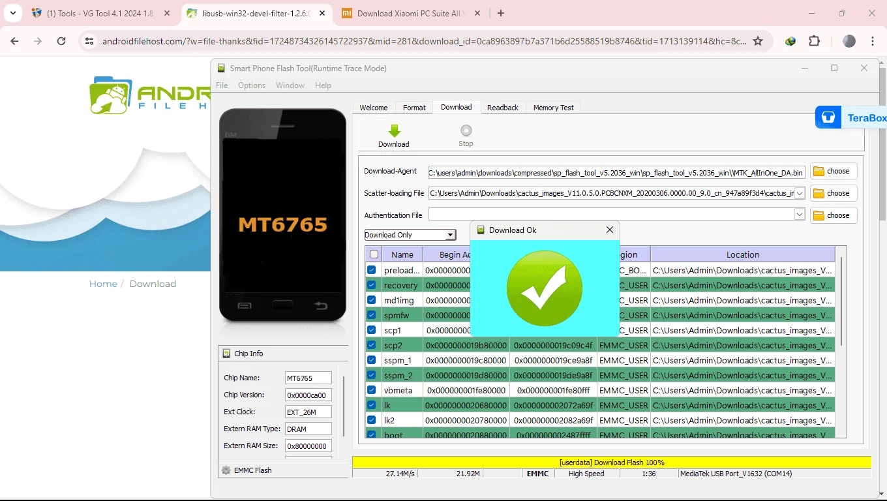The height and width of the screenshot is (501, 887).
Task: Switch to the Format tab
Action: 414,108
